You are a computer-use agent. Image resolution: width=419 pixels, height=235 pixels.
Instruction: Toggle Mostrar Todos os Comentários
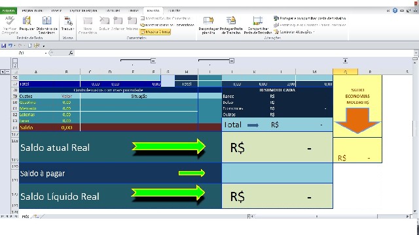(168, 25)
